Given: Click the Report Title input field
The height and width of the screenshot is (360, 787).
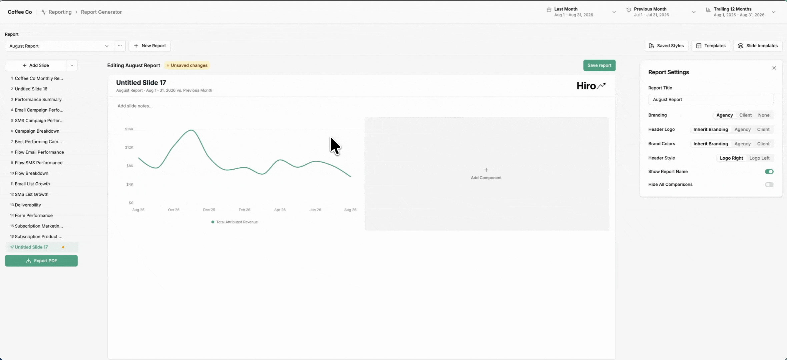Looking at the screenshot, I should [711, 99].
